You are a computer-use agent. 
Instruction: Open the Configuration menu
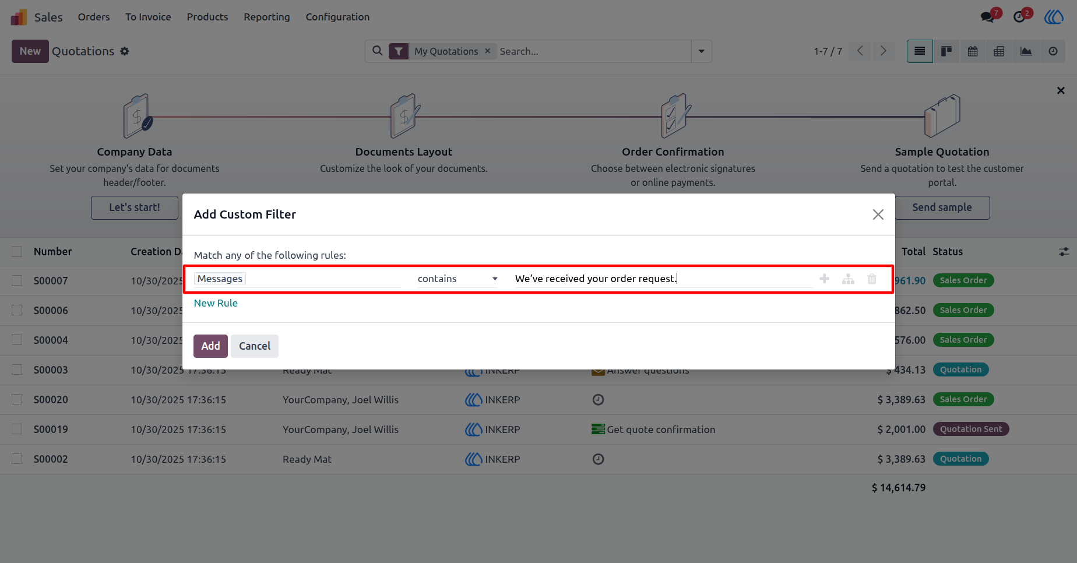coord(337,17)
